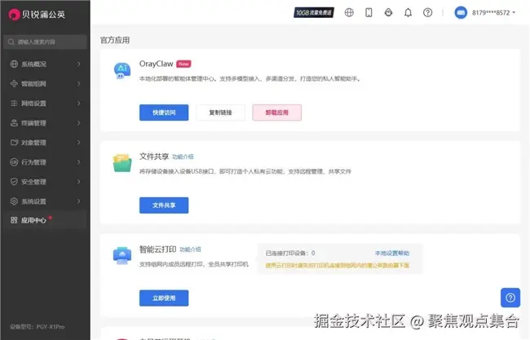530x340 pixels.
Task: Click the 复制链接 button
Action: [x=220, y=113]
